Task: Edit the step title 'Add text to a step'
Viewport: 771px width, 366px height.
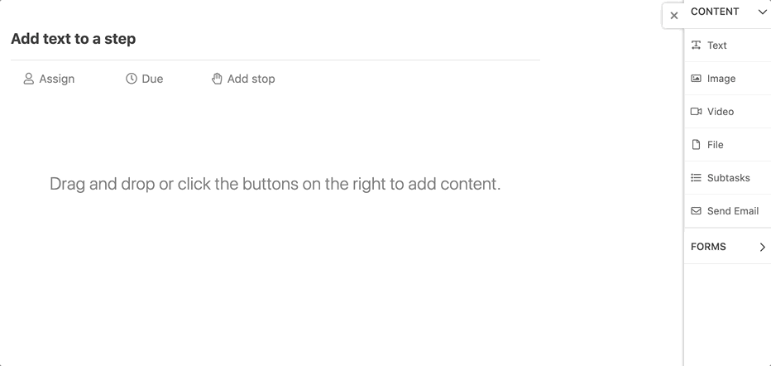Action: click(x=74, y=39)
